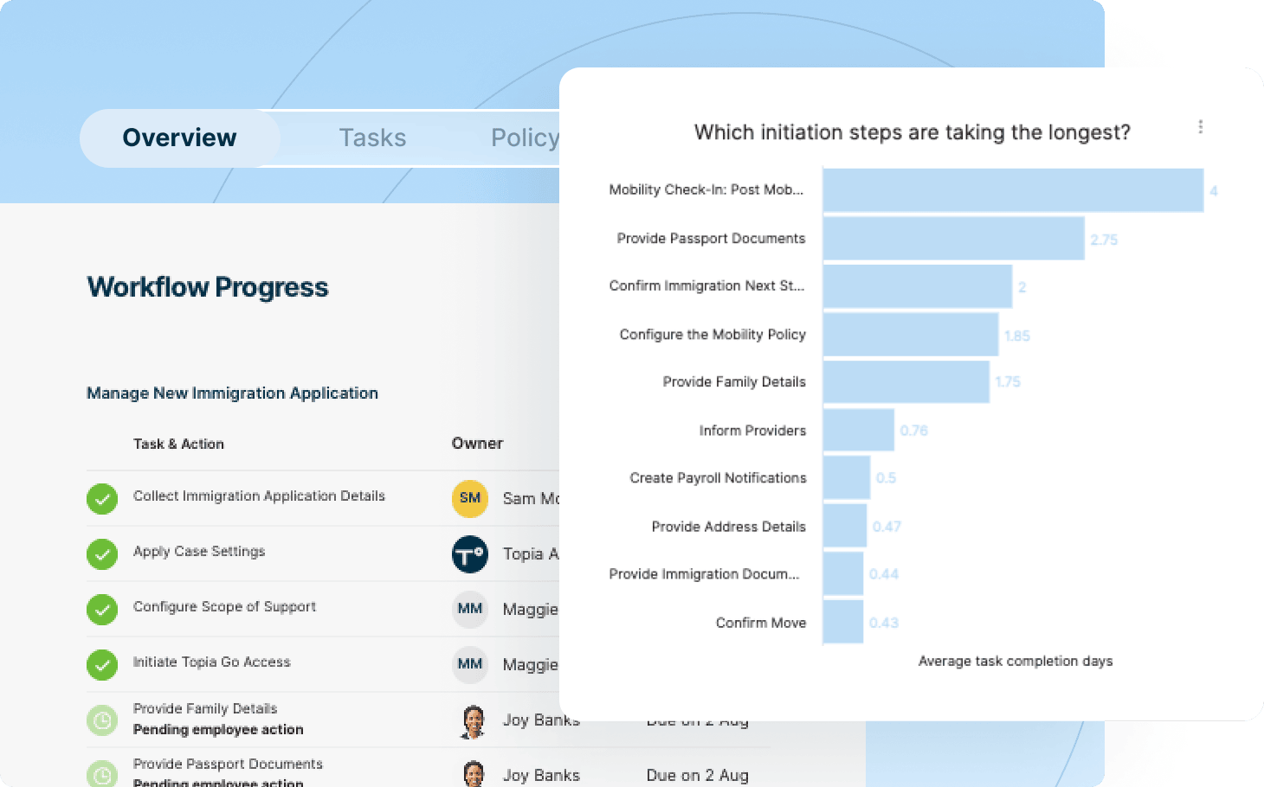Click pending clock icon for Provide Family Details
Image resolution: width=1264 pixels, height=787 pixels.
[x=102, y=720]
